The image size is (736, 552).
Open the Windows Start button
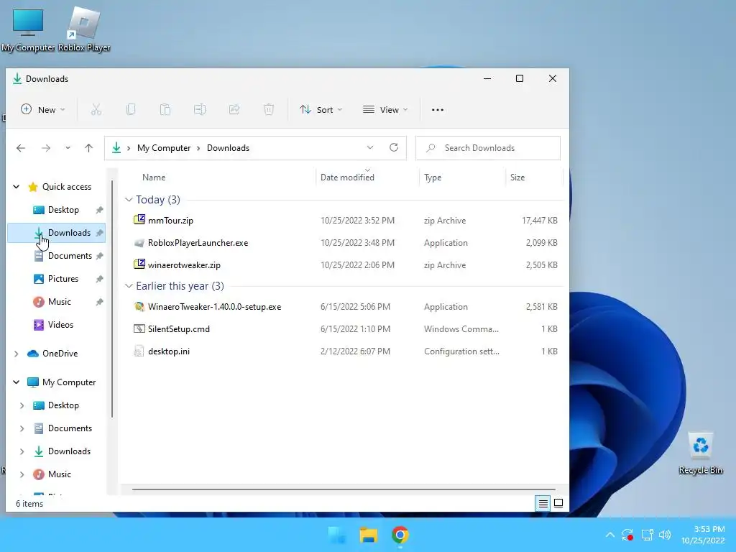click(336, 535)
